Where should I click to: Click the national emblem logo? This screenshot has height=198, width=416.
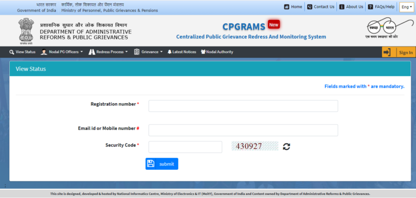(26, 31)
